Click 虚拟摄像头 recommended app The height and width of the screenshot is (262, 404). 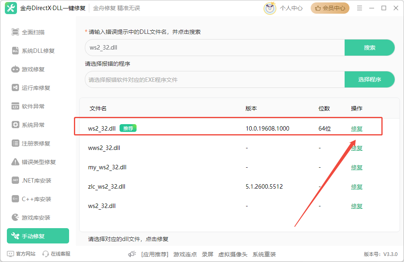(233, 254)
